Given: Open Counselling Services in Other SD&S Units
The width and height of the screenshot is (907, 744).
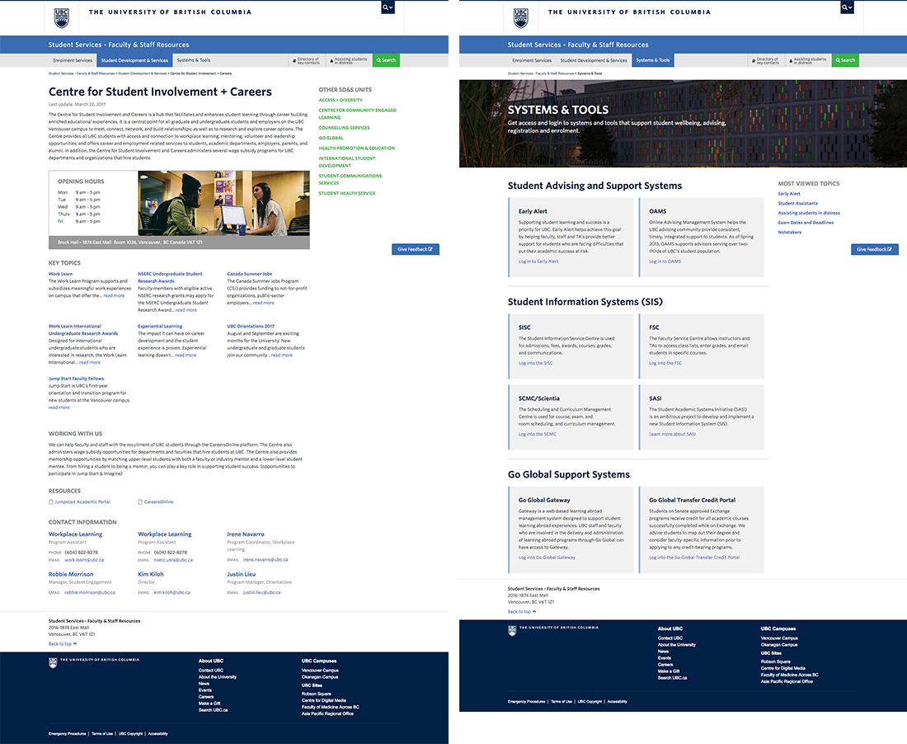Looking at the screenshot, I should [344, 128].
